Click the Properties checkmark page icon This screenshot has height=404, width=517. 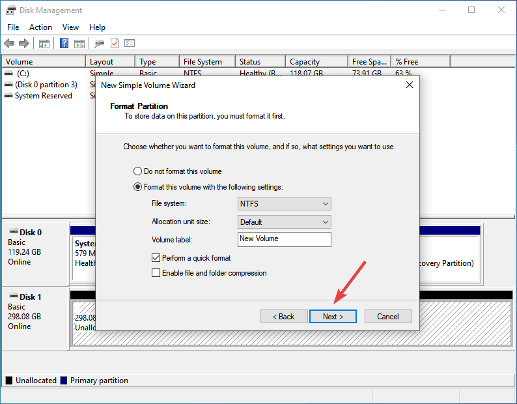click(x=115, y=43)
